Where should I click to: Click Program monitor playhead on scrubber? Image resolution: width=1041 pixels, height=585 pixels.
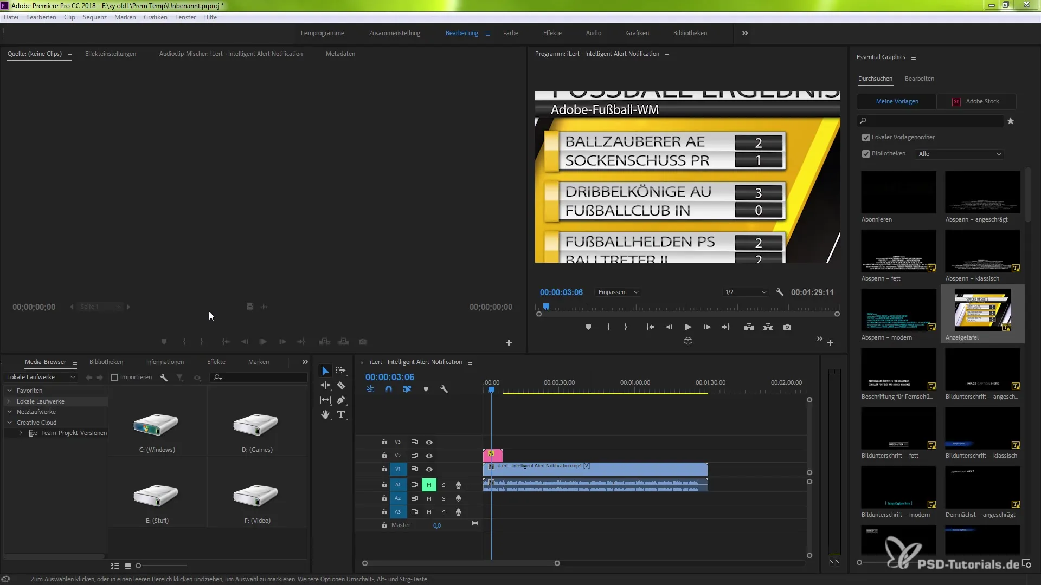546,307
